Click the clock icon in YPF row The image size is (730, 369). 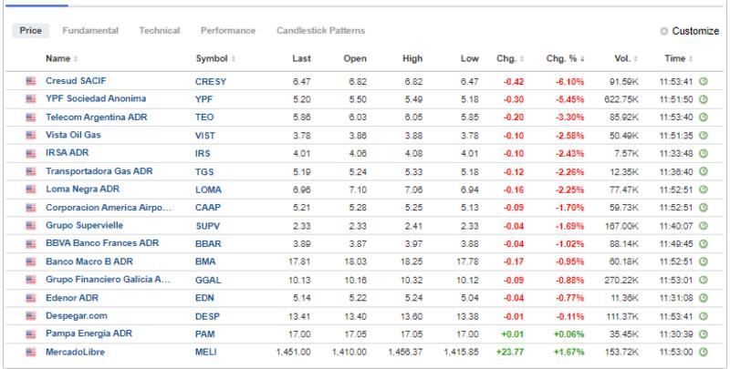point(704,98)
